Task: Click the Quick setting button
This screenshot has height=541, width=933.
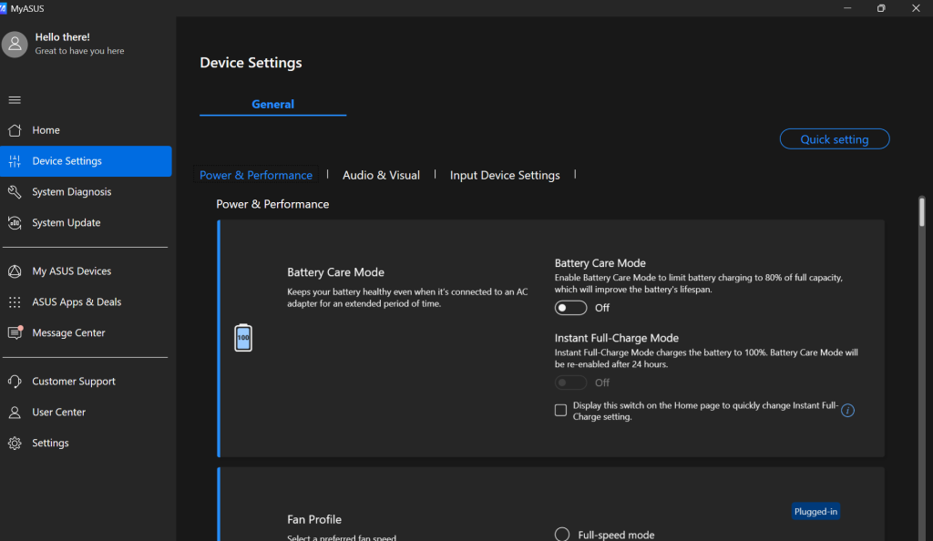Action: click(x=835, y=139)
